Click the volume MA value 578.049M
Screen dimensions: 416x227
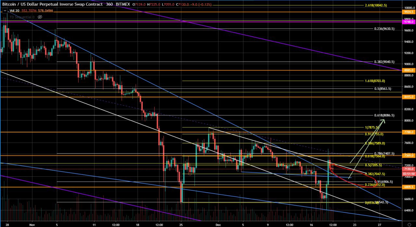pyautogui.click(x=45, y=11)
